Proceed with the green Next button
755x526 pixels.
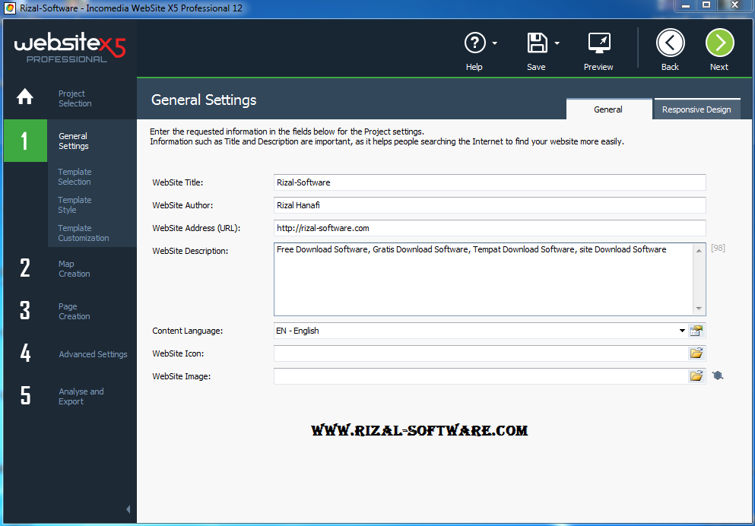pyautogui.click(x=719, y=43)
